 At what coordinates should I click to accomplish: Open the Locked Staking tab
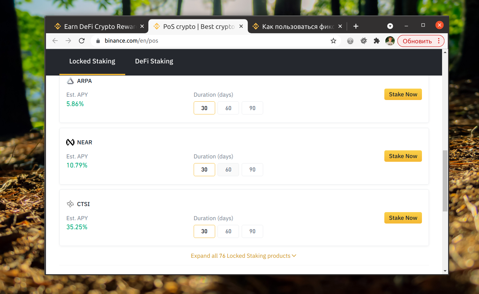[x=92, y=61]
